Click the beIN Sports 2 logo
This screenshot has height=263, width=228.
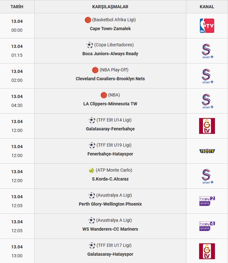click(x=207, y=201)
